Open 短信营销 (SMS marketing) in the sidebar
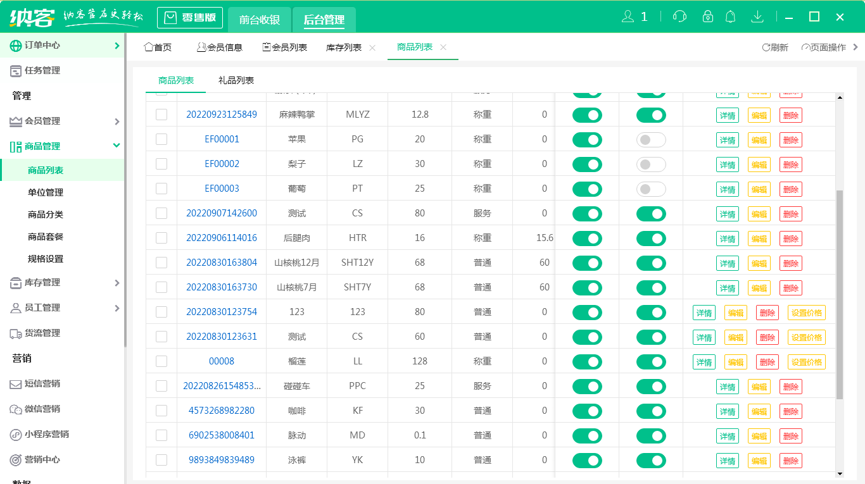This screenshot has height=484, width=865. [44, 384]
